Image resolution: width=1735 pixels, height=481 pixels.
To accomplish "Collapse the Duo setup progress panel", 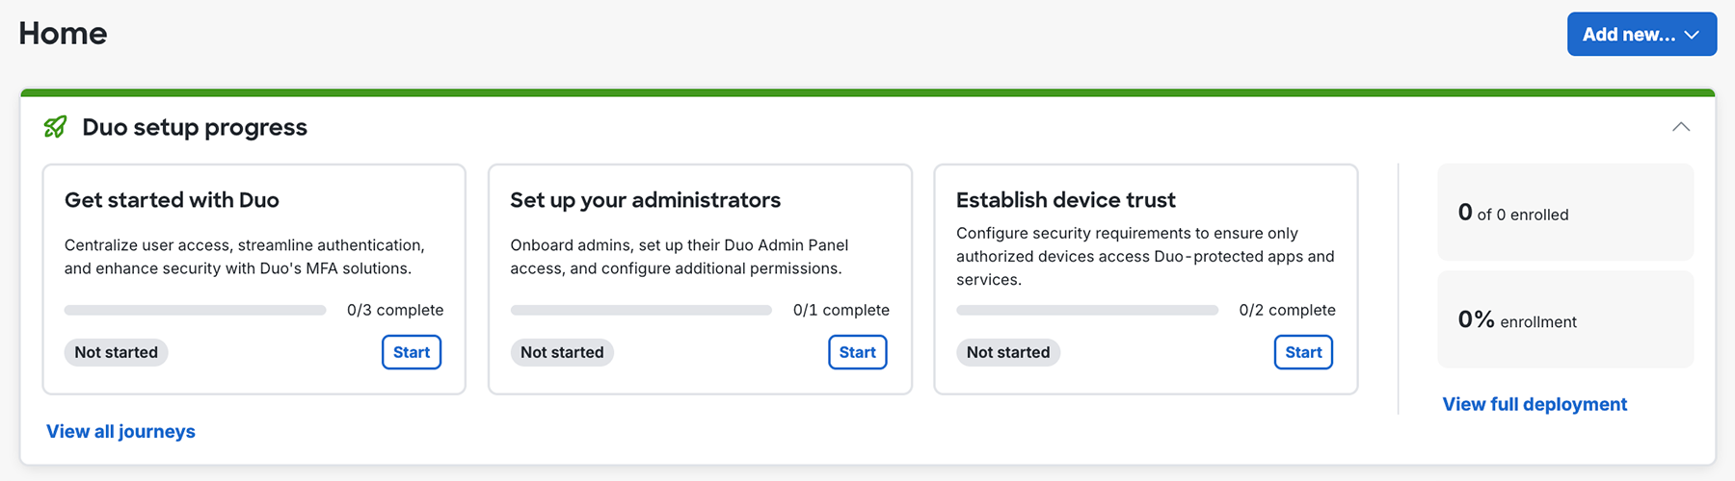I will coord(1681,127).
